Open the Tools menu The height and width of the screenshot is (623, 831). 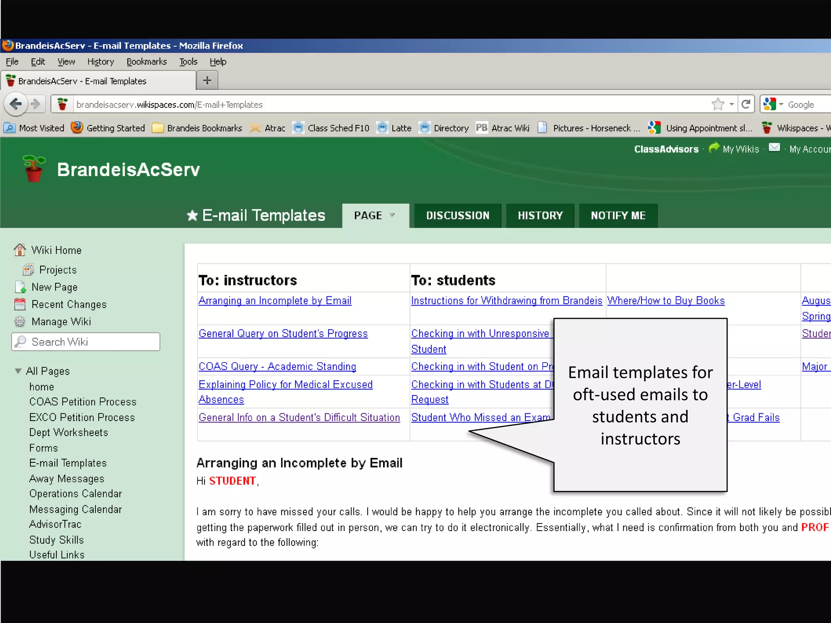pyautogui.click(x=188, y=62)
